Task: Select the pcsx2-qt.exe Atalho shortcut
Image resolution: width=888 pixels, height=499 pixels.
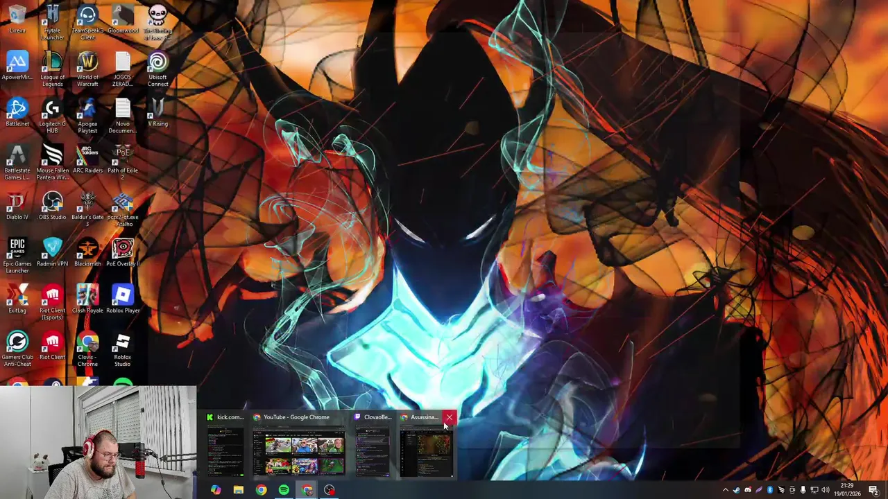Action: 123,208
